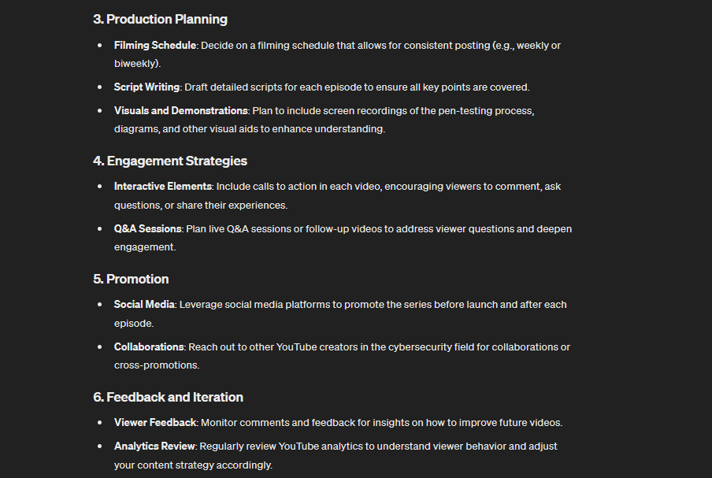Click the 'Visuals and Demonstrations' bold label

tap(180, 111)
